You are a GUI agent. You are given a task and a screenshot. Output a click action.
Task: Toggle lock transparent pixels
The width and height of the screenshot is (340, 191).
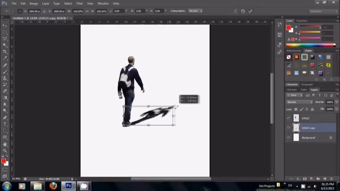coord(296,109)
